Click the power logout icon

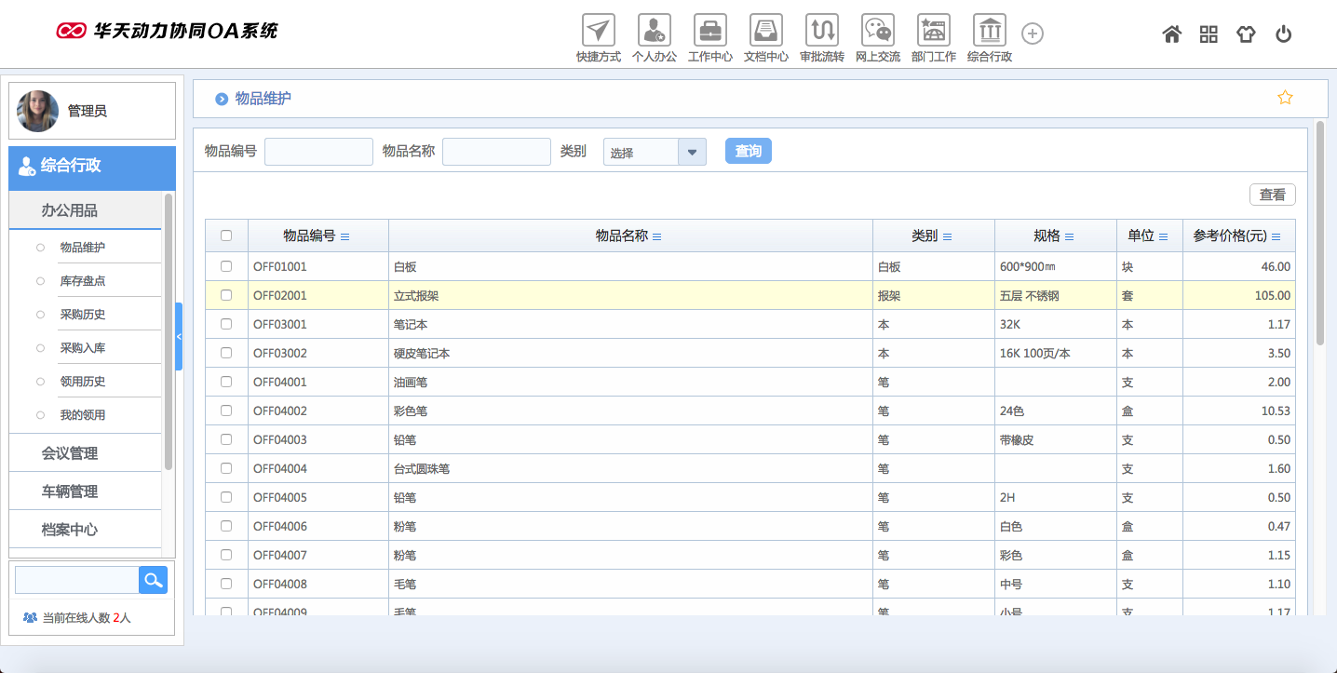click(1283, 34)
